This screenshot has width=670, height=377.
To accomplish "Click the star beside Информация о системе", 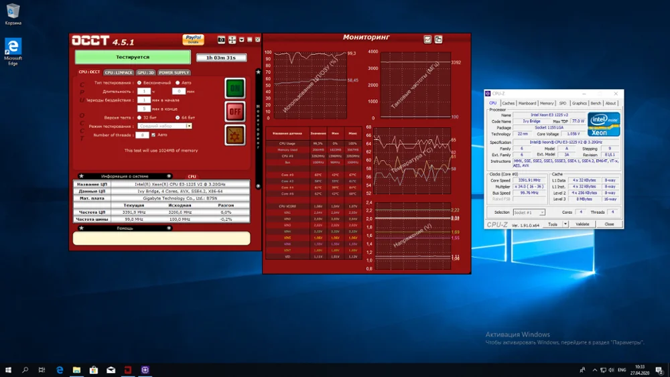I will [82, 176].
